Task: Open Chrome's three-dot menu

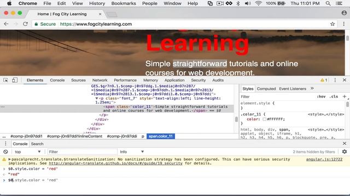Action: coord(344,24)
